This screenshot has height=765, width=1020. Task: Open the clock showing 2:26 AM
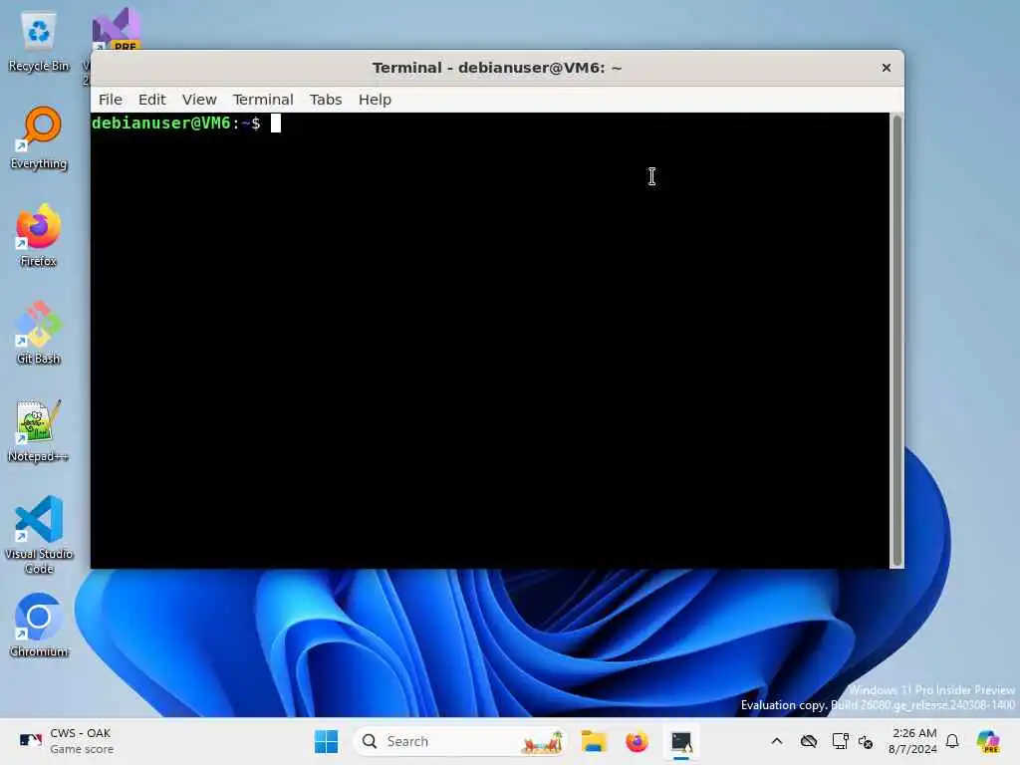[913, 741]
